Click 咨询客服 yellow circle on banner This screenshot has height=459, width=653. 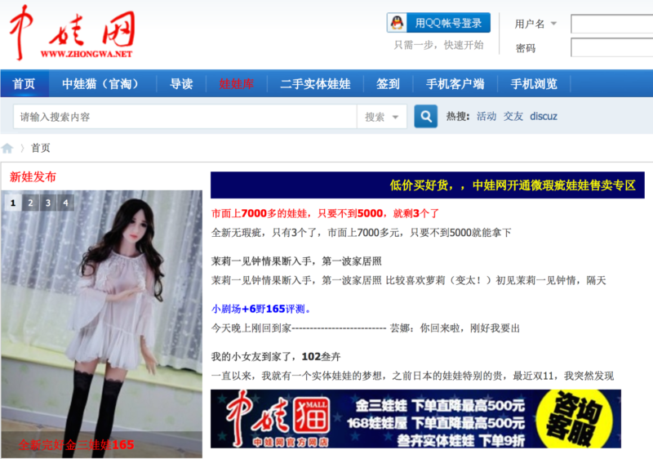pyautogui.click(x=575, y=419)
